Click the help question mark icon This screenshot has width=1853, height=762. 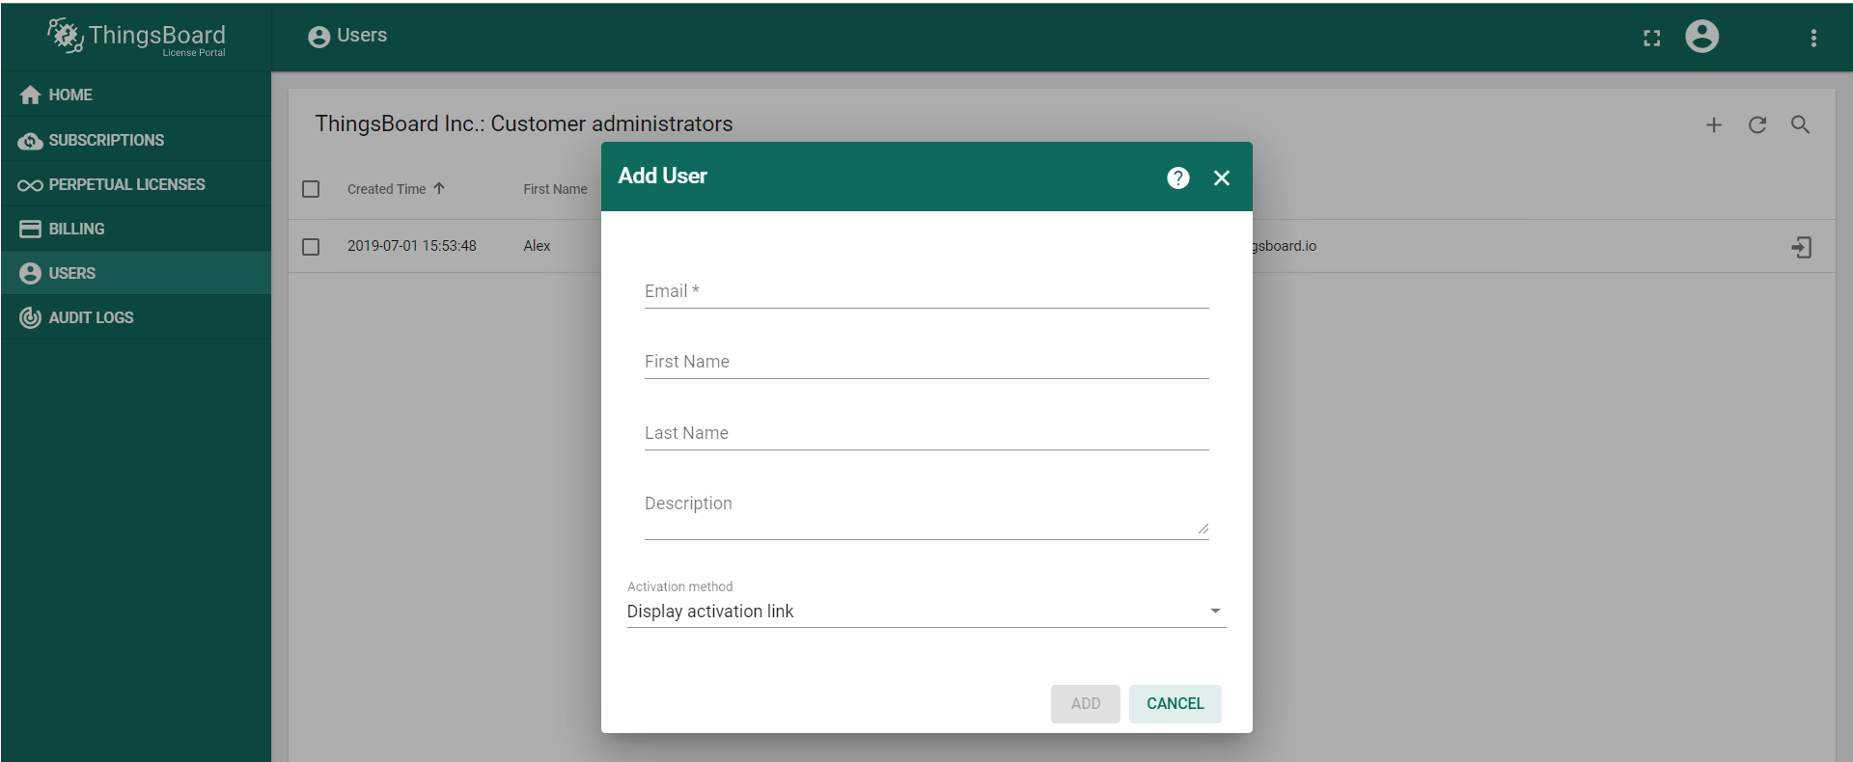click(1177, 177)
